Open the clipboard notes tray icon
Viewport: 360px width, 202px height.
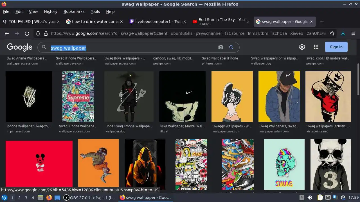click(320, 198)
